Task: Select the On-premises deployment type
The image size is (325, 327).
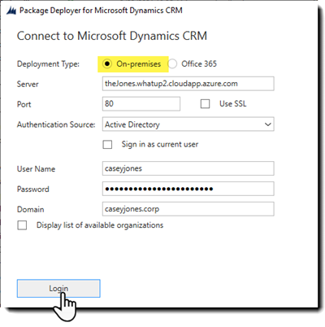Action: tap(107, 64)
